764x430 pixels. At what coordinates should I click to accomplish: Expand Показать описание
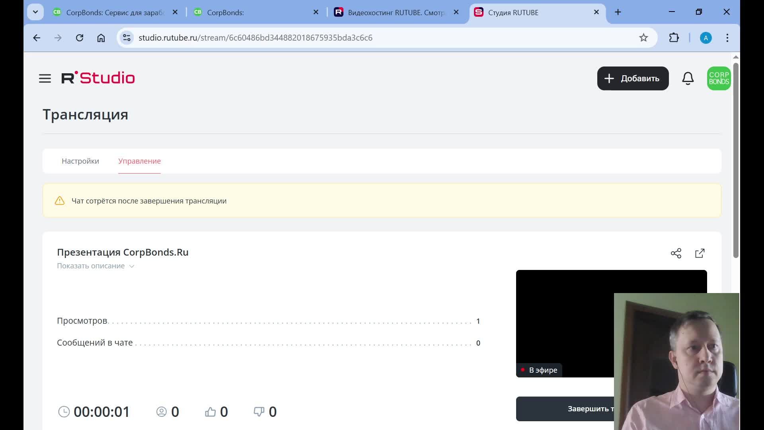[95, 266]
